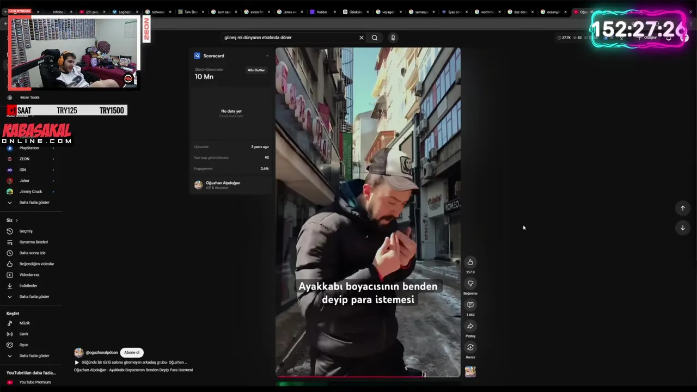
Task: Like the Short with thumbs up
Action: 470,262
